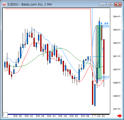Click the 7-23:30 session label
The height and width of the screenshot is (120, 124).
[x=99, y=116]
